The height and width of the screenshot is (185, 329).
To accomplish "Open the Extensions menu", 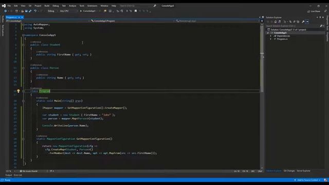I will 93,6.
